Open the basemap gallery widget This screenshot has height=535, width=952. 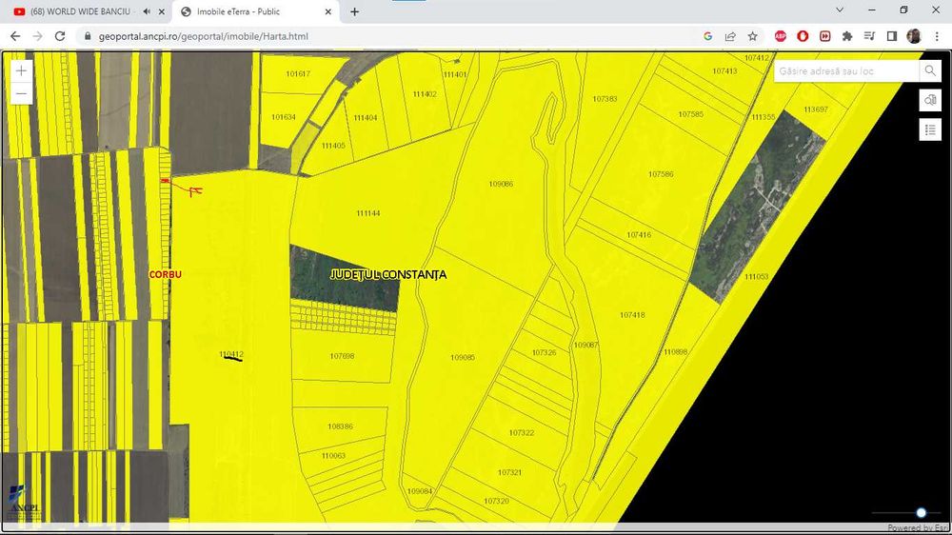(930, 101)
